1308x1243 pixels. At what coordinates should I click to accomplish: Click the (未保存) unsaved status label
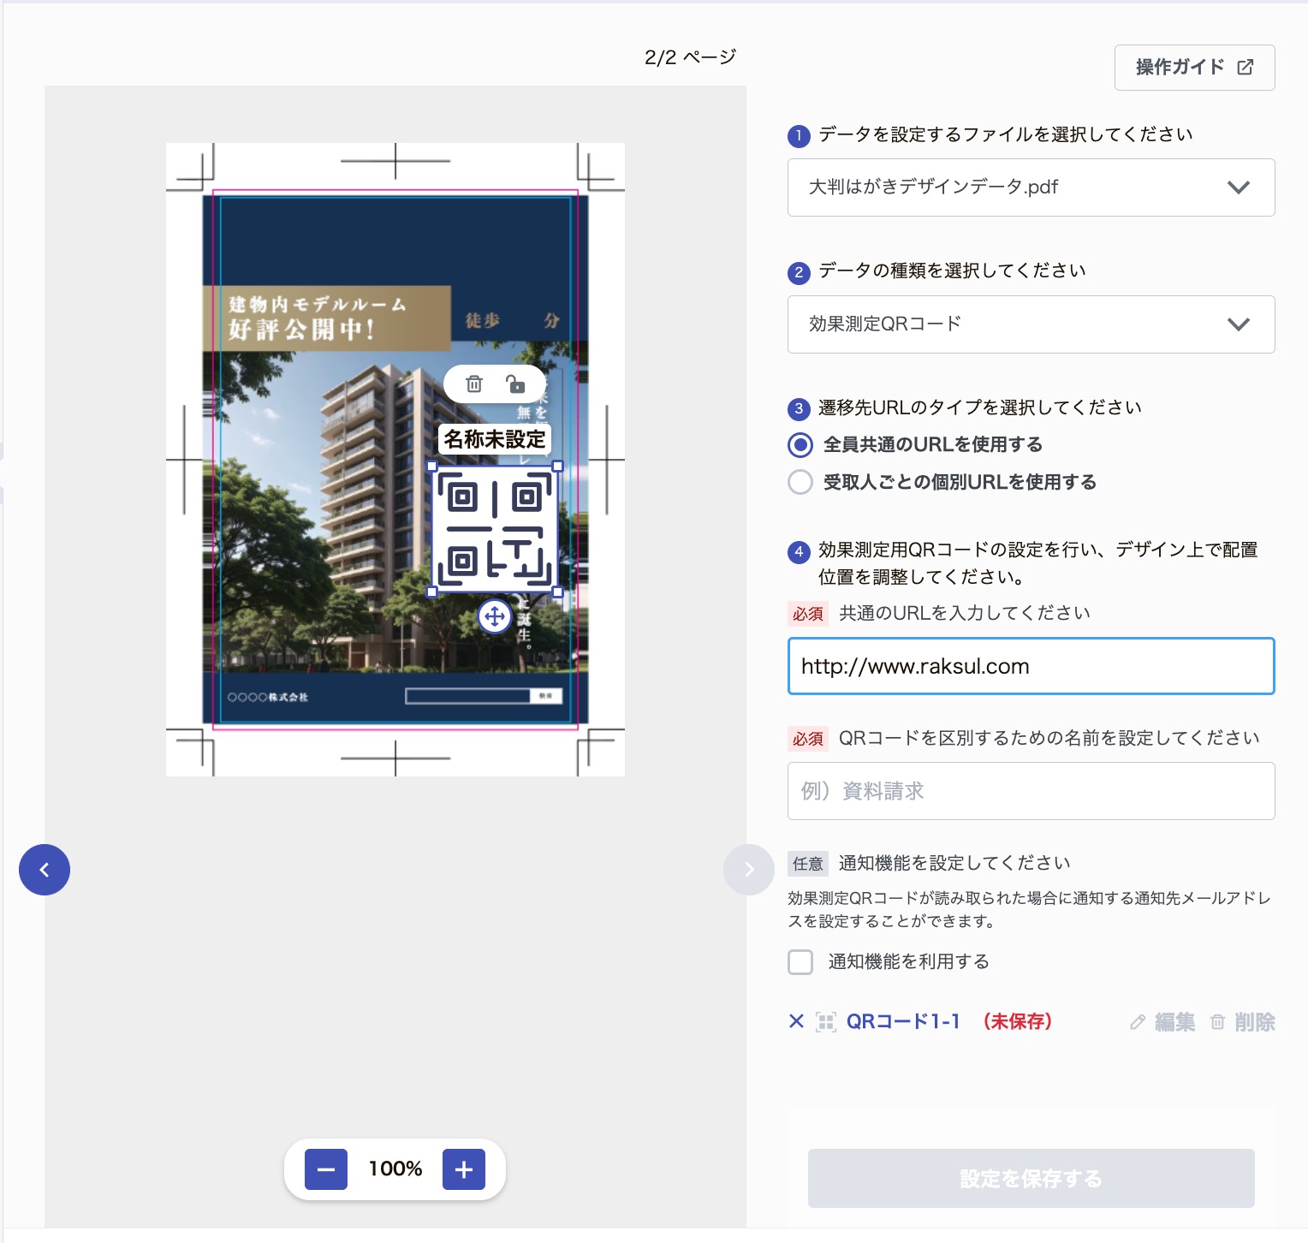(x=1018, y=1021)
